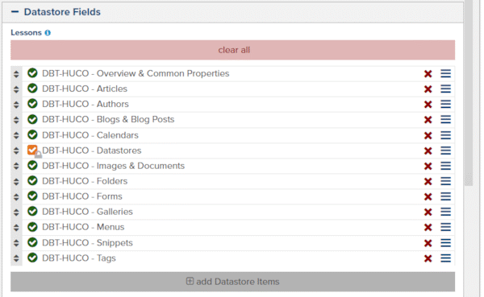The height and width of the screenshot is (297, 484).
Task: Collapse the Datastore Fields section
Action: click(x=15, y=12)
